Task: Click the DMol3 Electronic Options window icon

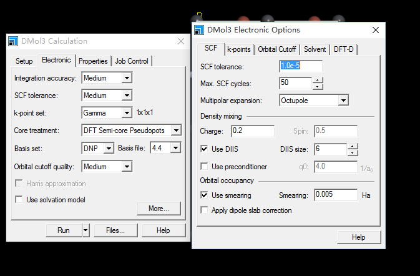Action: coord(199,30)
